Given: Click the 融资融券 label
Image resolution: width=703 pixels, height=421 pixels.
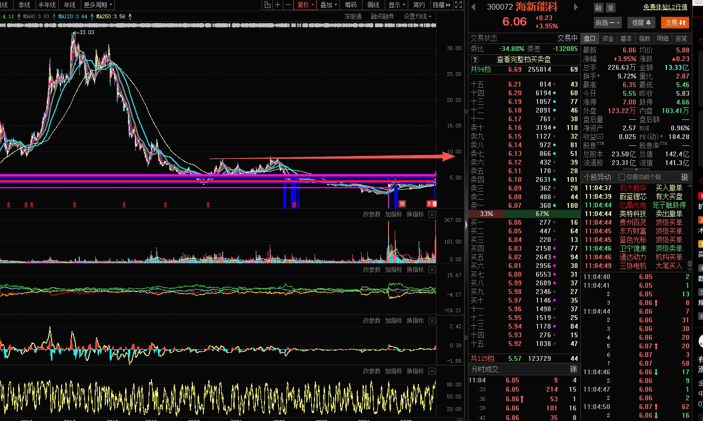Looking at the screenshot, I should pyautogui.click(x=382, y=16).
